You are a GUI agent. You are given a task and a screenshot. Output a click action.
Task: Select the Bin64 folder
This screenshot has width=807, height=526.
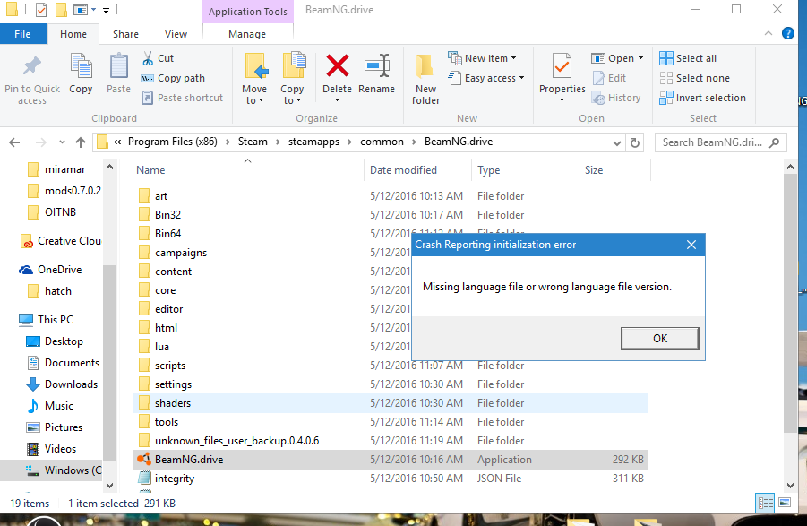tap(391, 234)
